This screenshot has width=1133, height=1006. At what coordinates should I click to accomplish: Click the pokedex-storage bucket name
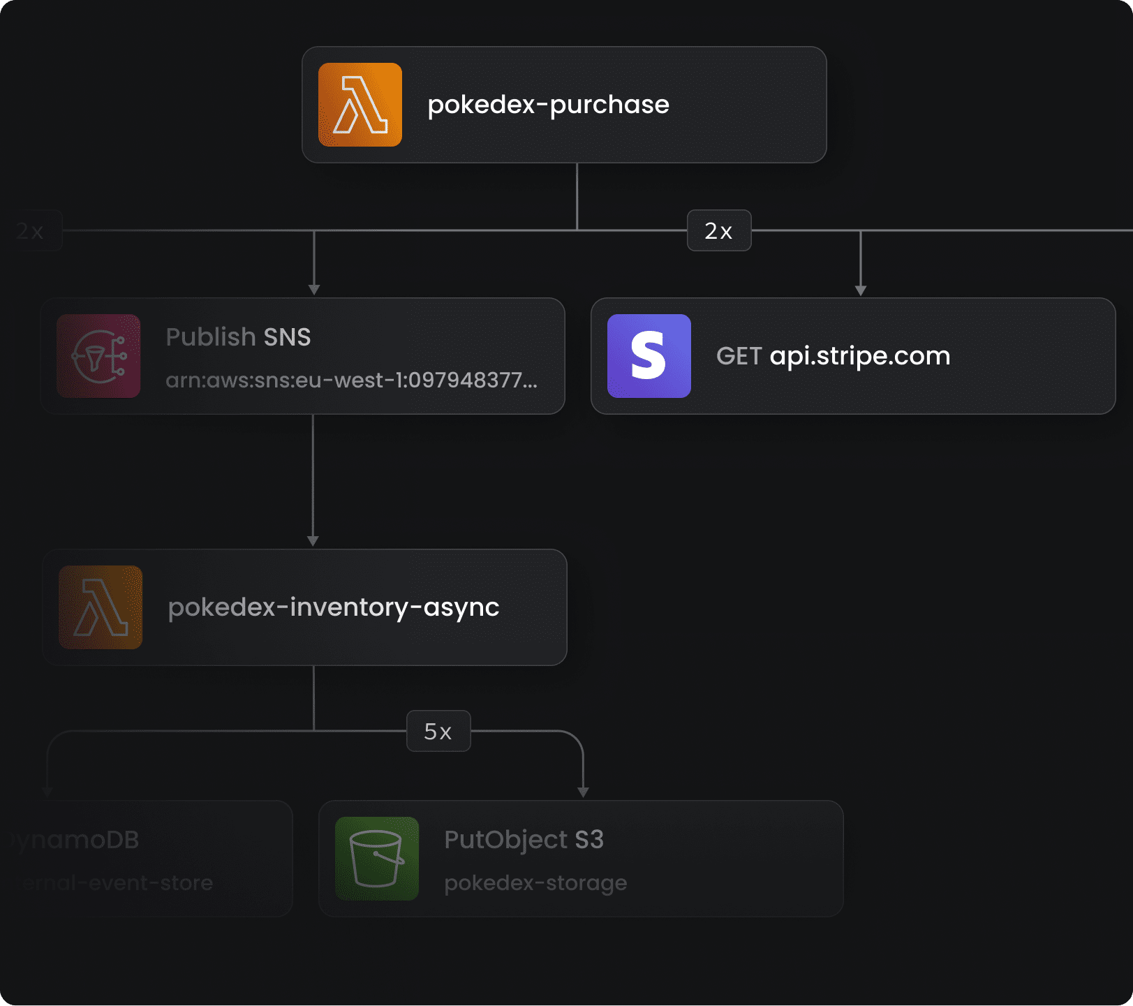(535, 883)
